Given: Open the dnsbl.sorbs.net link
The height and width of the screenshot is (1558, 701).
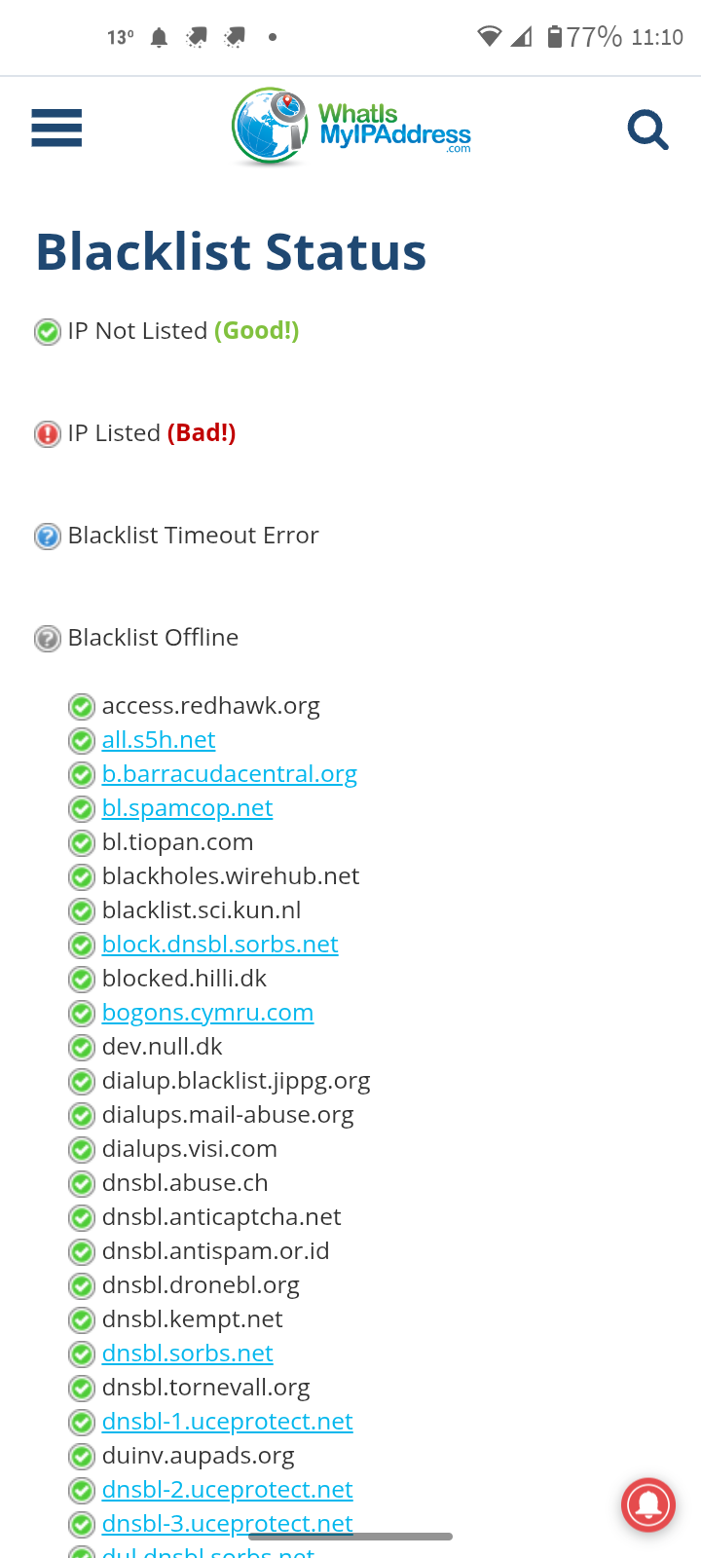Looking at the screenshot, I should (187, 1354).
